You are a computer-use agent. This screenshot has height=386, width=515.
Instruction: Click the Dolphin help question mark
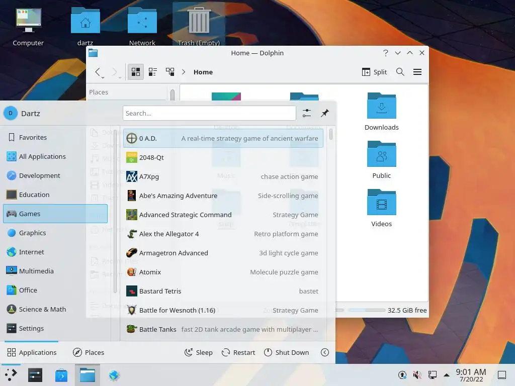point(386,53)
